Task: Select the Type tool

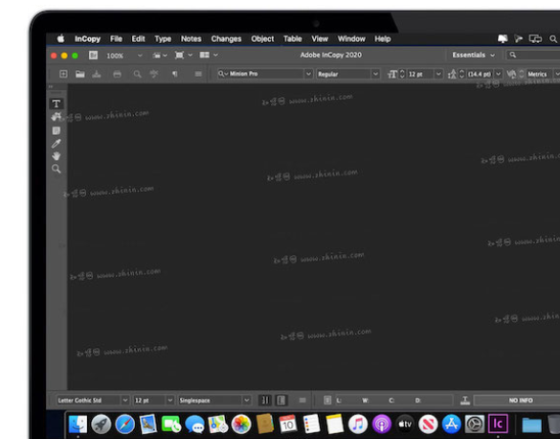Action: (x=56, y=104)
